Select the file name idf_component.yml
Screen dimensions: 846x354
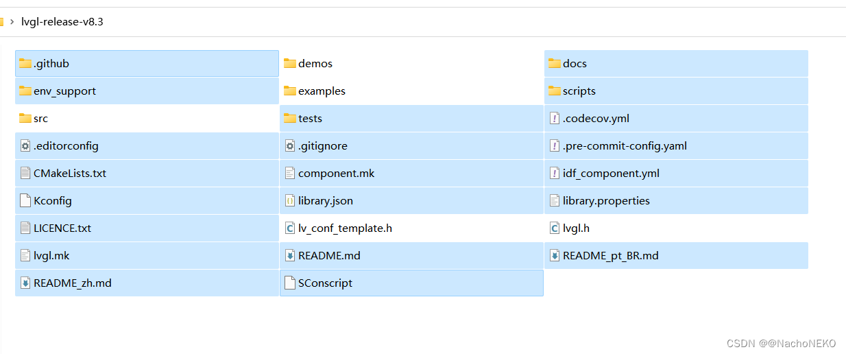click(611, 173)
